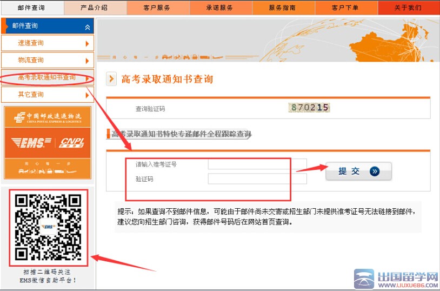This screenshot has width=440, height=291.
Task: Expand the 速递查询 sidebar arrow
Action: click(87, 44)
